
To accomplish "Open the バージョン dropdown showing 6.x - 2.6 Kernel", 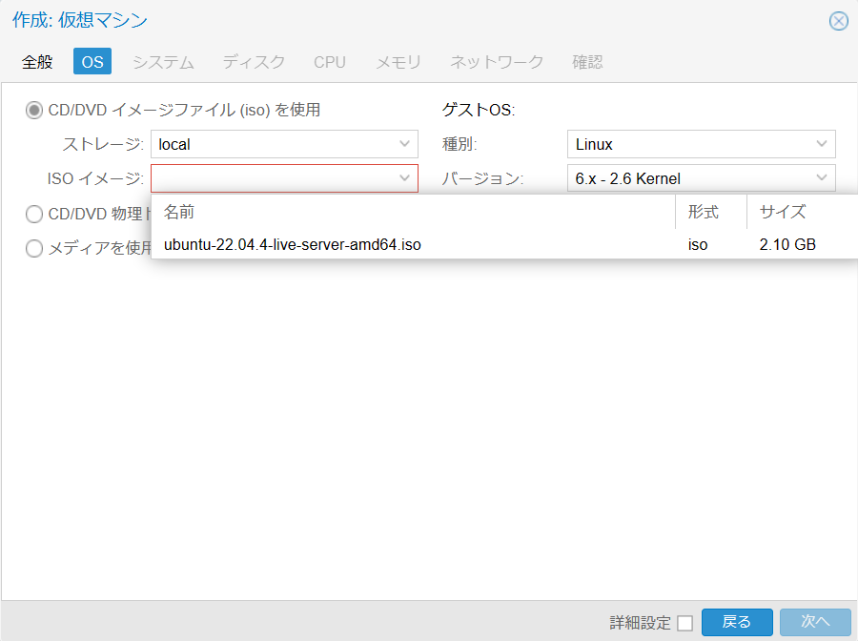I will point(701,178).
